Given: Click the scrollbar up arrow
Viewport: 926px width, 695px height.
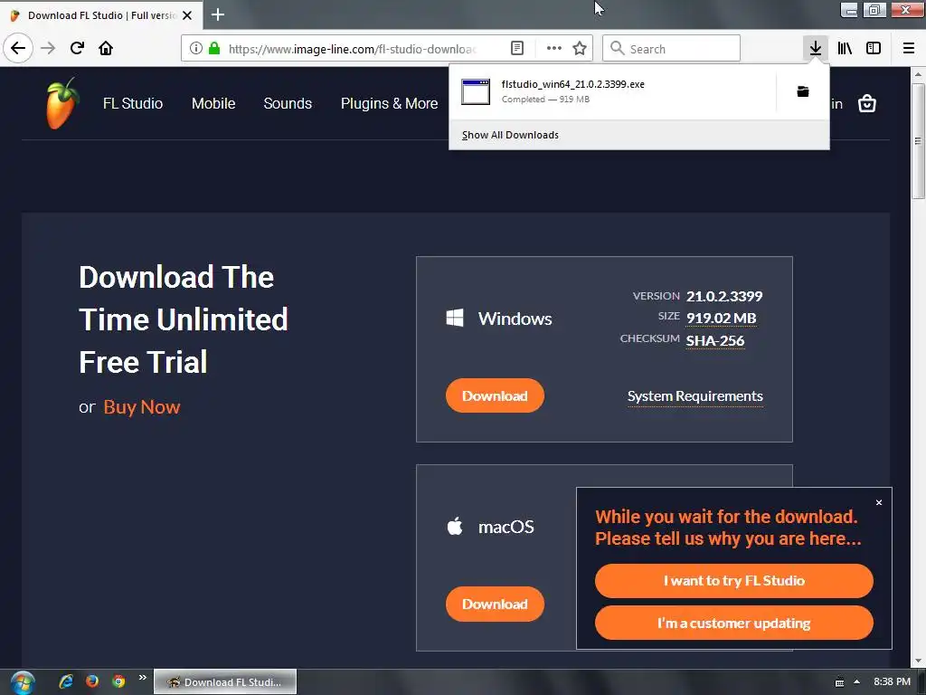Looking at the screenshot, I should coord(918,74).
